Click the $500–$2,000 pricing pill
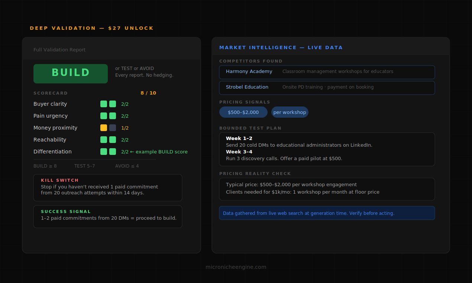472x283 pixels. pyautogui.click(x=243, y=112)
